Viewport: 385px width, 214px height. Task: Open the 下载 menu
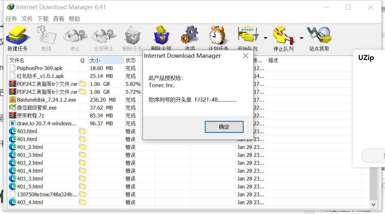tap(43, 19)
